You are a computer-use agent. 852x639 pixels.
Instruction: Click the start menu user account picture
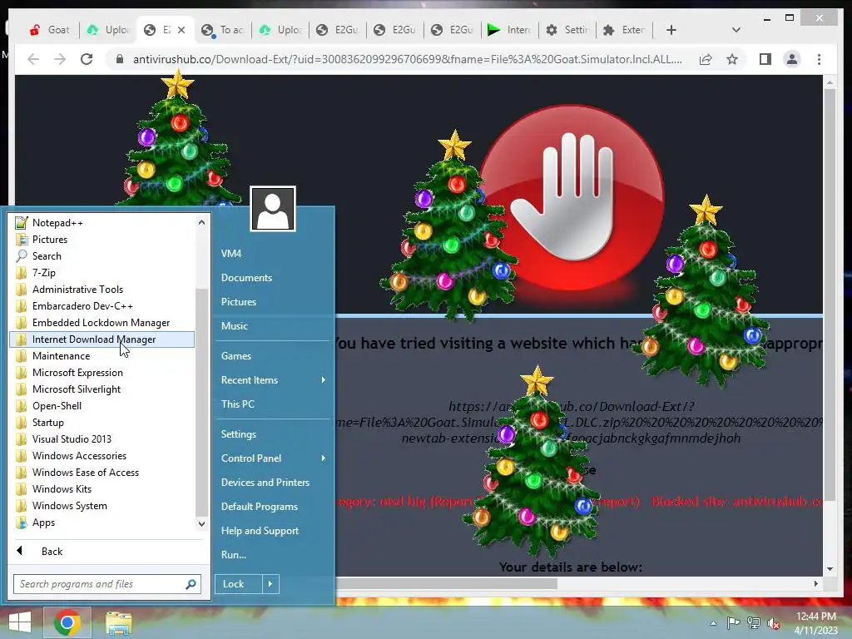pyautogui.click(x=273, y=209)
